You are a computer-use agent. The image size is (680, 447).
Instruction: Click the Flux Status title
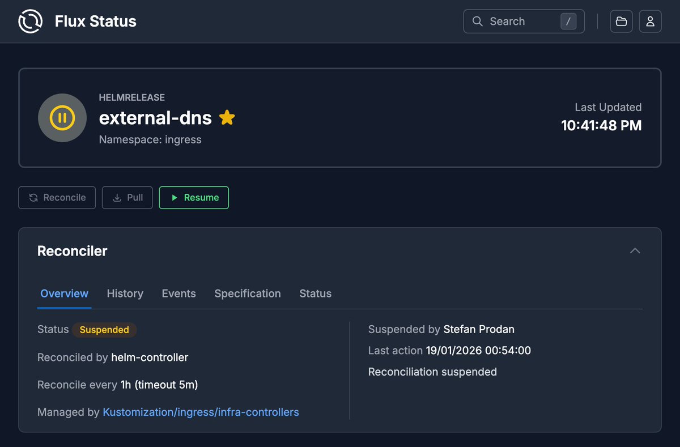tap(96, 22)
